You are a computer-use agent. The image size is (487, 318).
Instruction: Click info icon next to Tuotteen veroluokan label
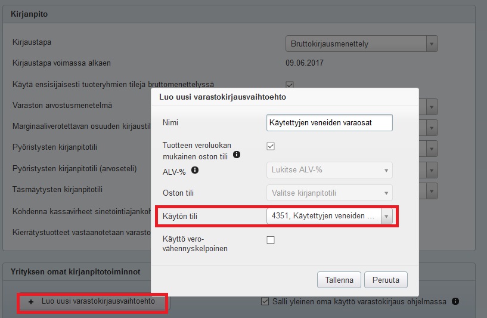click(237, 154)
